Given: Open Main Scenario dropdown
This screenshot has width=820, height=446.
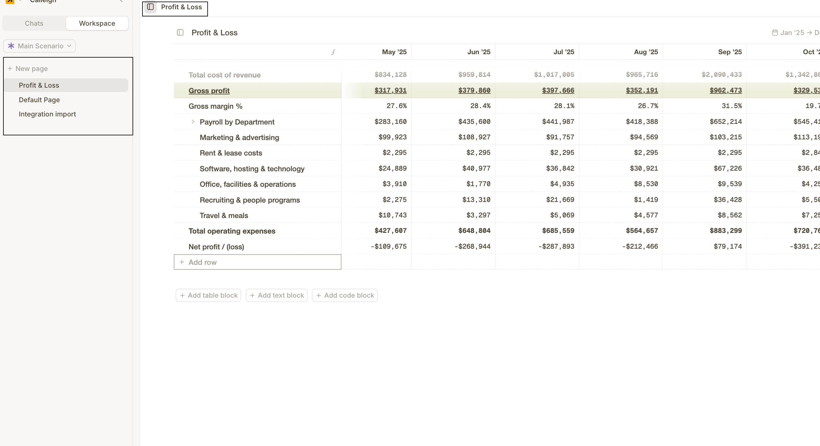Looking at the screenshot, I should tap(39, 46).
